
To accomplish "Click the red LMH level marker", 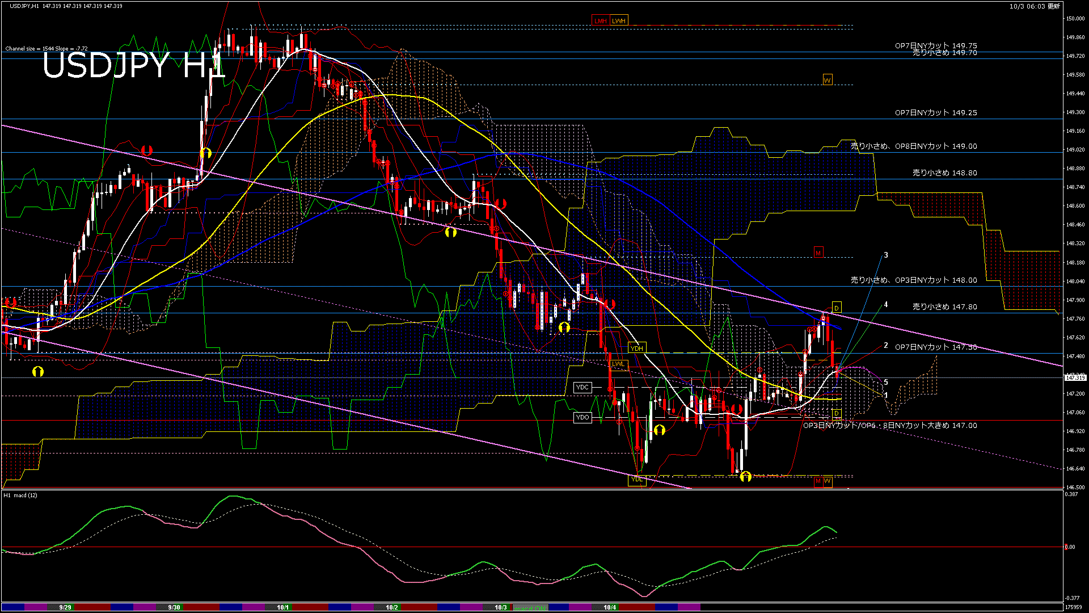I will click(600, 21).
